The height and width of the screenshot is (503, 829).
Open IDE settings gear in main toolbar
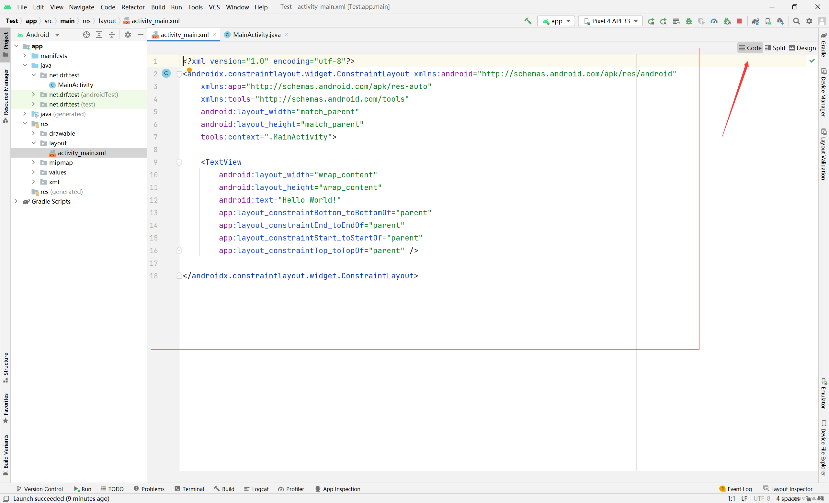coord(809,21)
